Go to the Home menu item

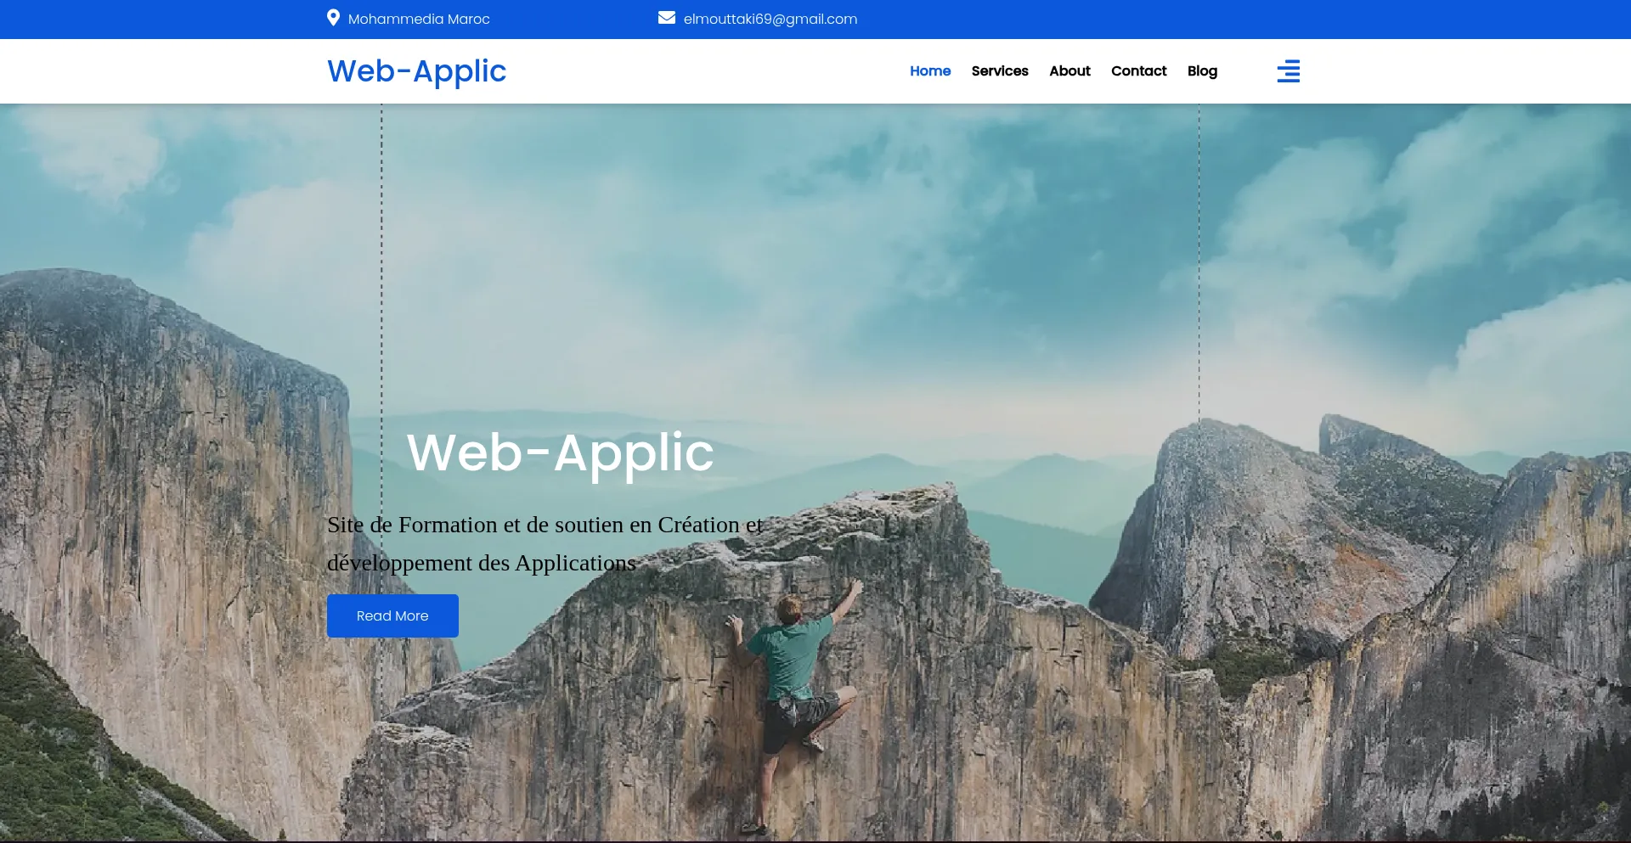[929, 71]
